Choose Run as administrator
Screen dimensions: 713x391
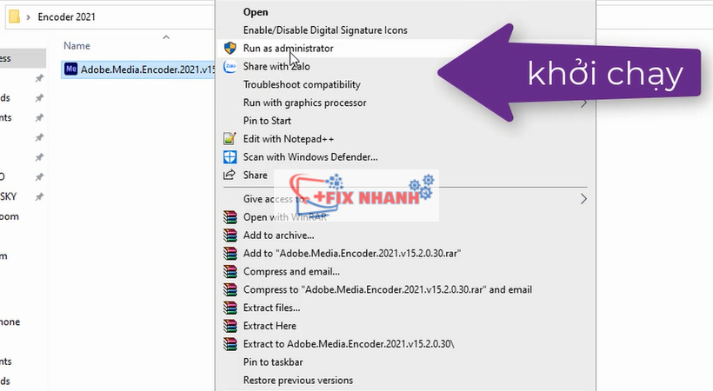point(289,48)
